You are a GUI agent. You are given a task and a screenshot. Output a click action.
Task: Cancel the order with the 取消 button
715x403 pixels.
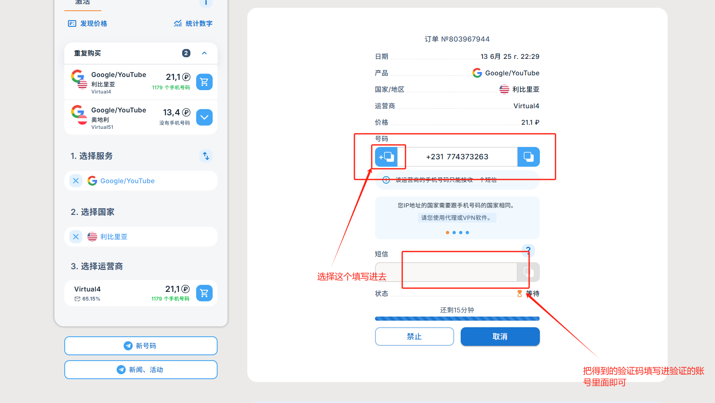[500, 337]
